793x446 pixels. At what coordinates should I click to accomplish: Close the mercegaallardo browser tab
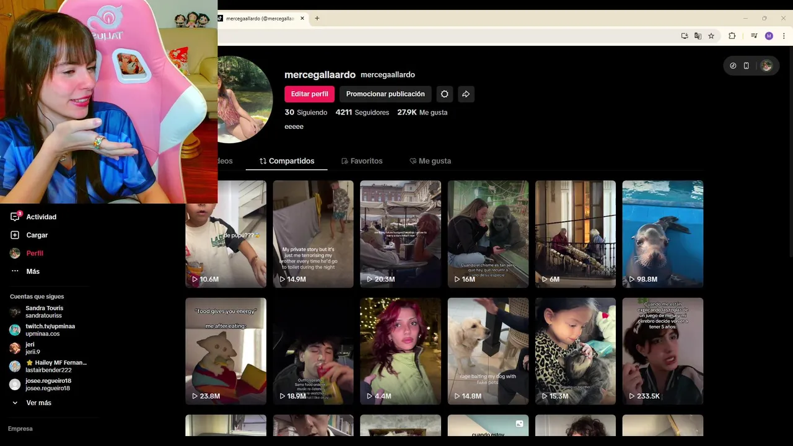[302, 19]
